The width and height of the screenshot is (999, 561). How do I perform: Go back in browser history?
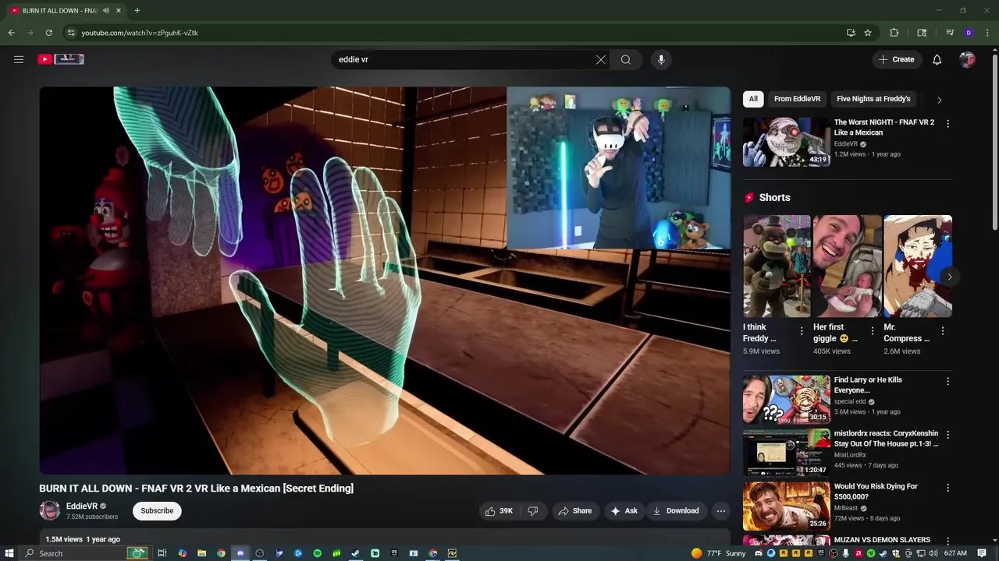11,33
